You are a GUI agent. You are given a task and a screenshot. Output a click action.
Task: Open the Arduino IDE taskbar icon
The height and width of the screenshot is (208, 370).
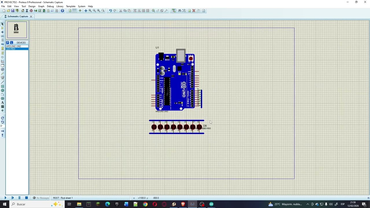211,204
